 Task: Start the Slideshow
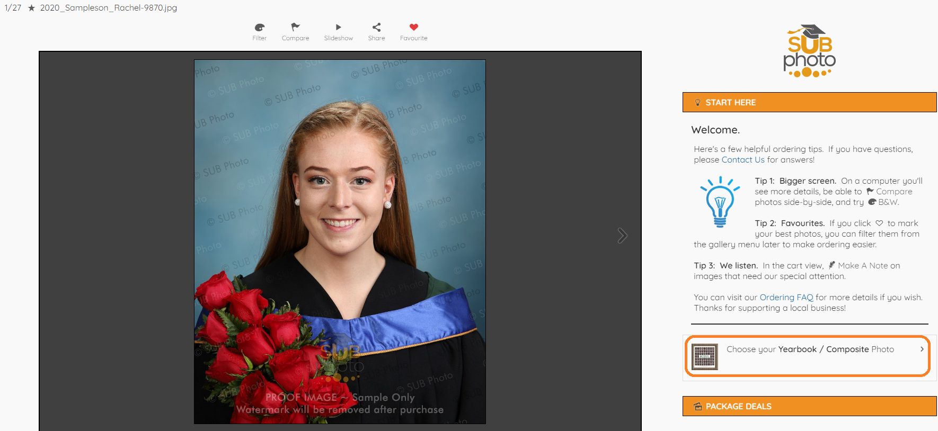point(338,32)
